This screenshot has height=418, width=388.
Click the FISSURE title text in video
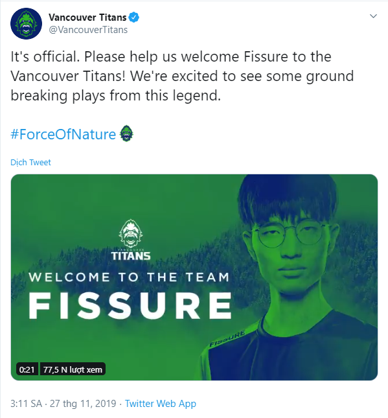tap(130, 305)
